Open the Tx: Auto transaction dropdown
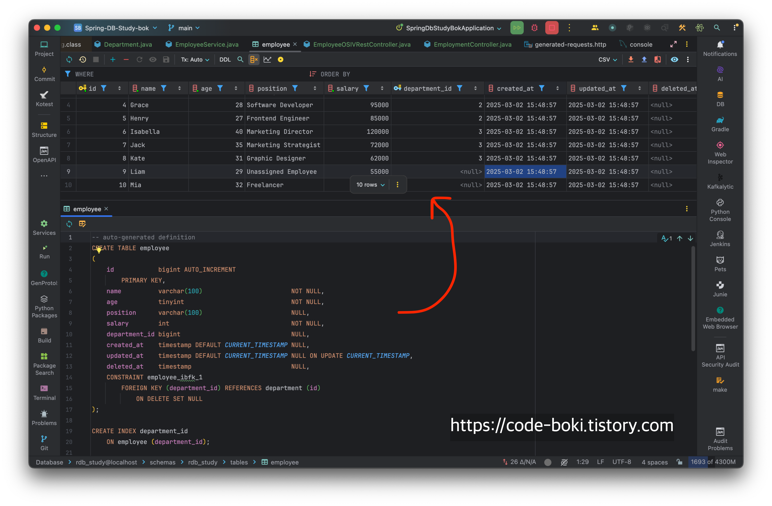This screenshot has width=772, height=506. click(195, 59)
